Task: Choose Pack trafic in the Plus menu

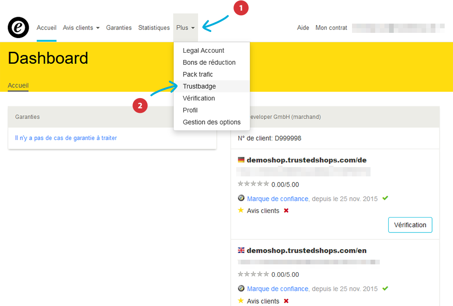Action: pyautogui.click(x=212, y=75)
